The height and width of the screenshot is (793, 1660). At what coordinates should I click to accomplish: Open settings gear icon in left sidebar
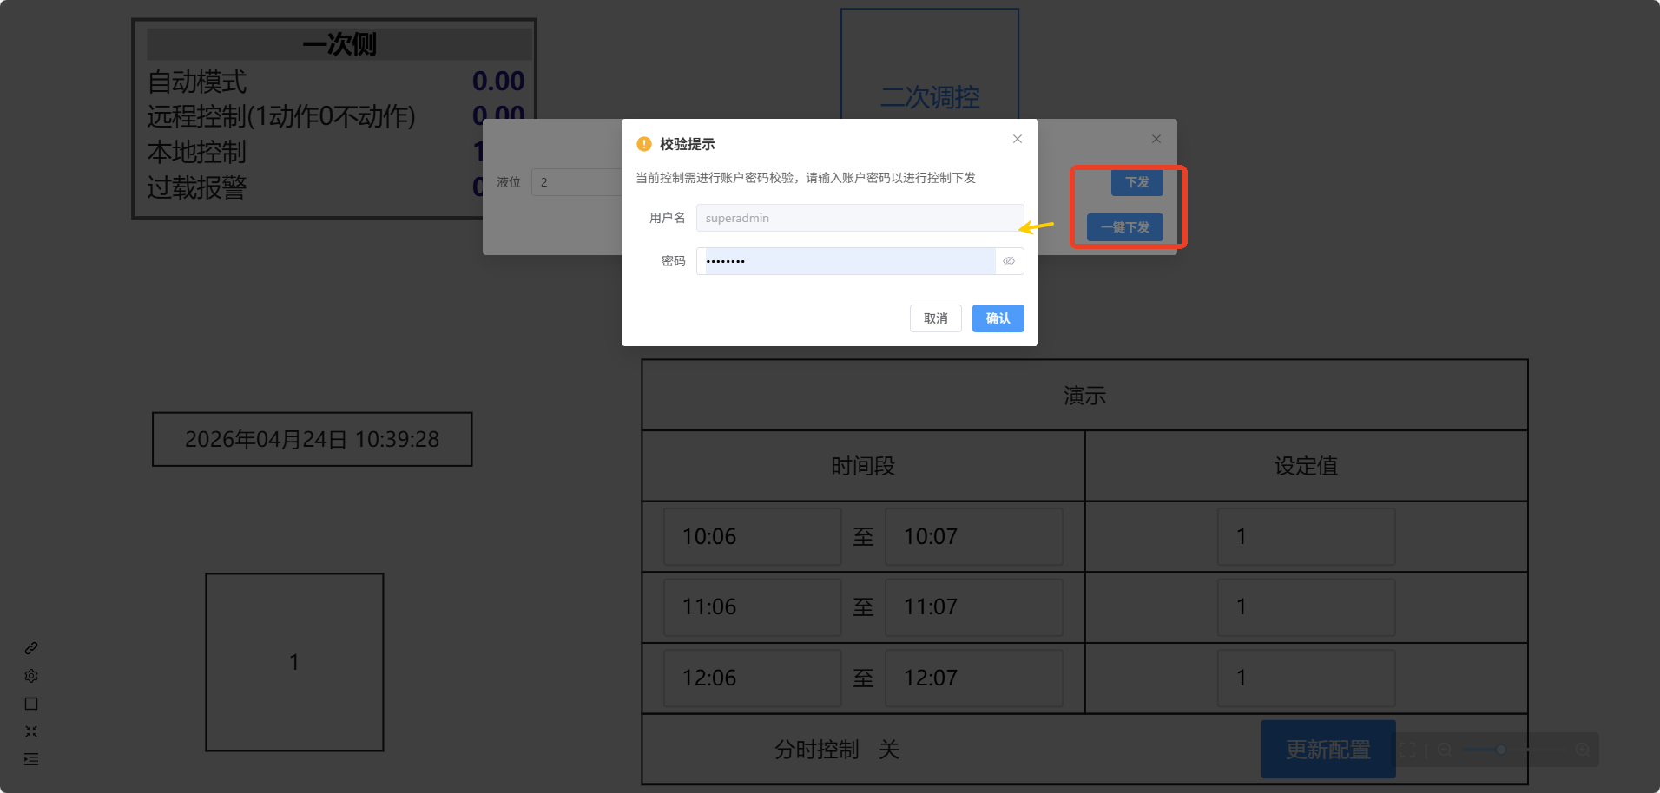pyautogui.click(x=31, y=676)
